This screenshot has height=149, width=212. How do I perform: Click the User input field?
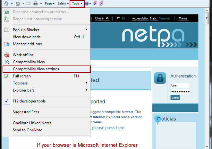(180, 85)
